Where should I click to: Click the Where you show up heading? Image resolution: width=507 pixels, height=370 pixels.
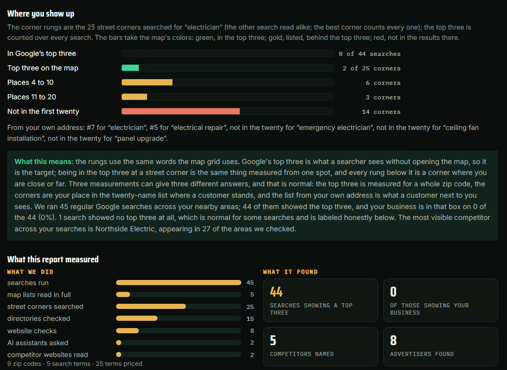pos(41,13)
